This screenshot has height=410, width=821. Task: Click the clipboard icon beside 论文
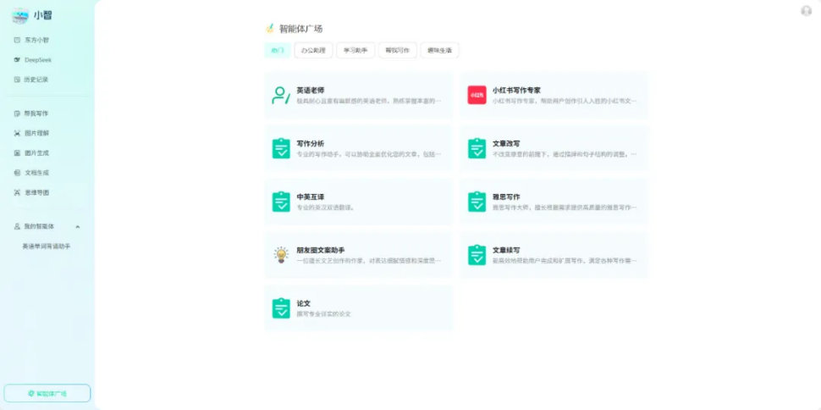tap(281, 308)
